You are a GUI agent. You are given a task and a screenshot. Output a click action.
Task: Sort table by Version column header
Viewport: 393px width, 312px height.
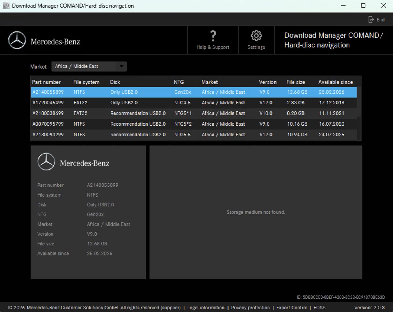[x=268, y=82]
